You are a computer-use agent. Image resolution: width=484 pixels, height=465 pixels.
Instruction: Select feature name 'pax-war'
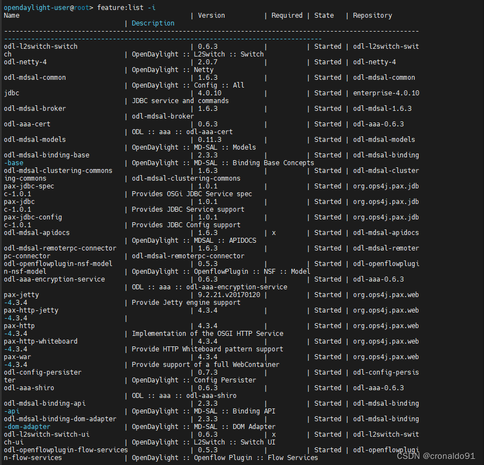tap(17, 357)
